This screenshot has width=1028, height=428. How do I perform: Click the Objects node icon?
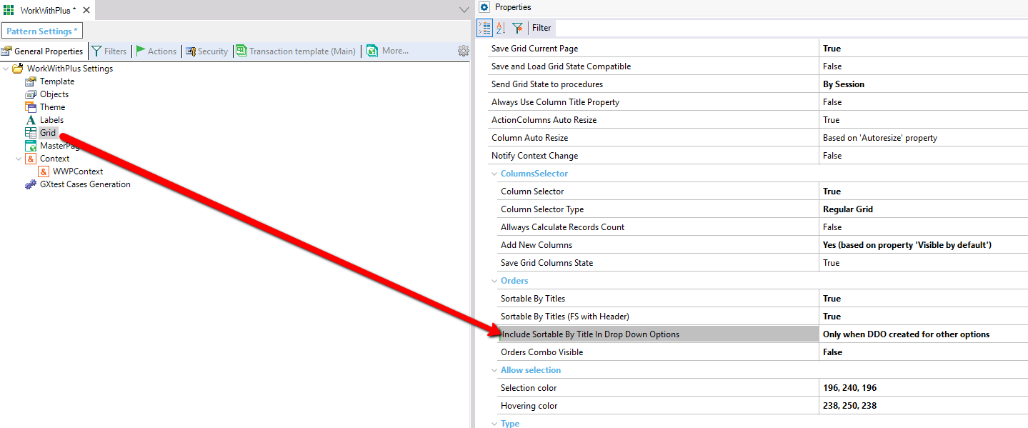[31, 94]
